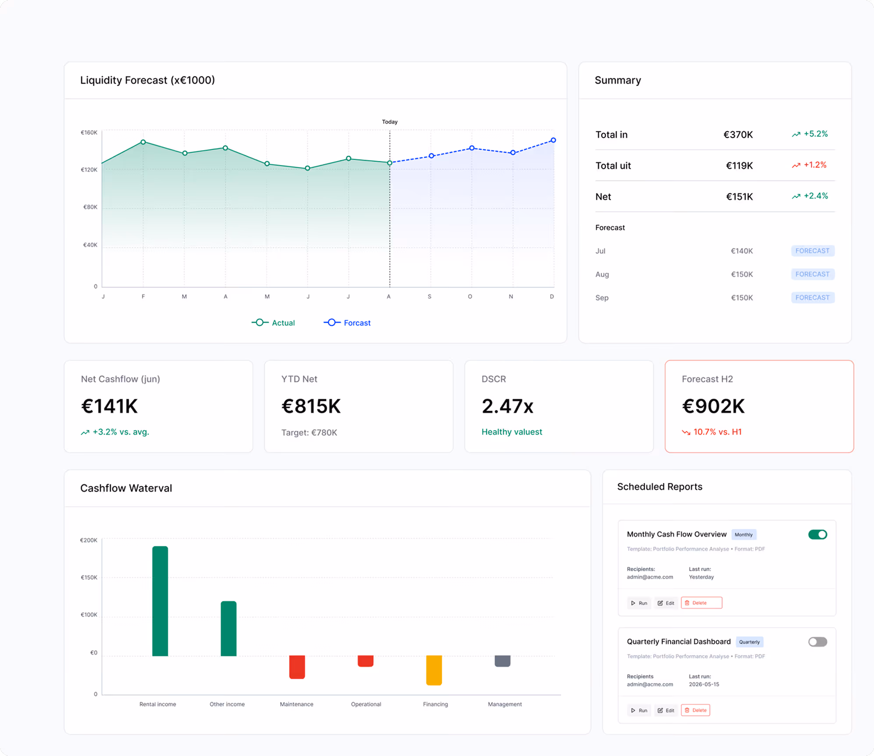Open the YTD Net card
Viewport: 874px width, 756px height.
[x=359, y=406]
